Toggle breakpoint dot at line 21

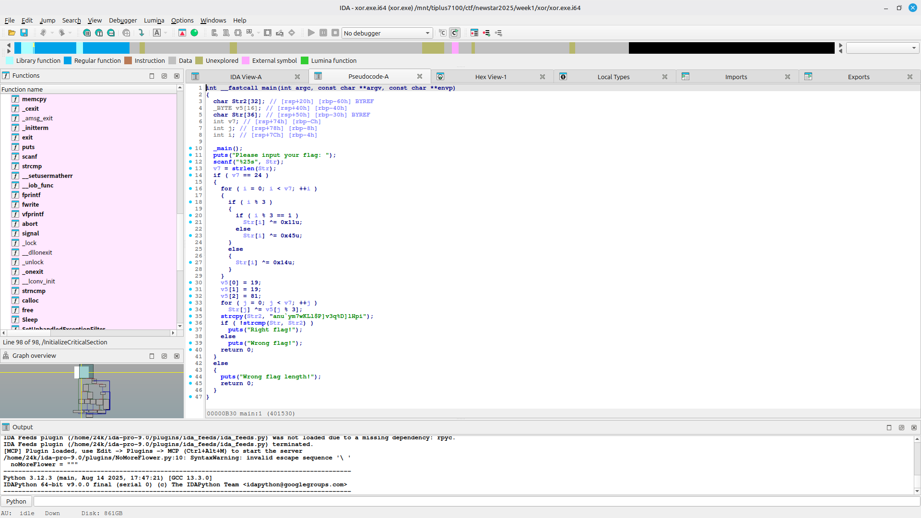point(190,222)
